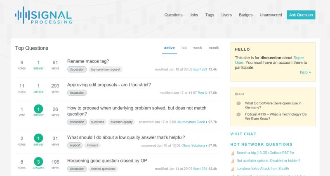The width and height of the screenshot is (330, 176).
Task: Click '293 views' count
Action: pyautogui.click(x=55, y=88)
